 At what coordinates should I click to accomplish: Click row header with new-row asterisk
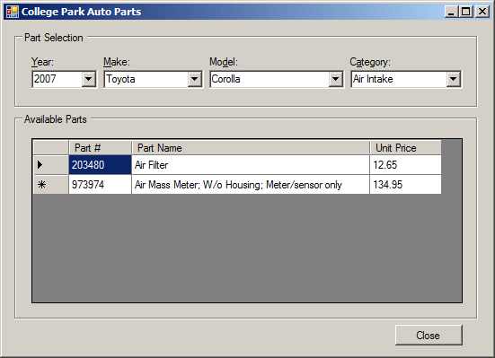[x=51, y=185]
